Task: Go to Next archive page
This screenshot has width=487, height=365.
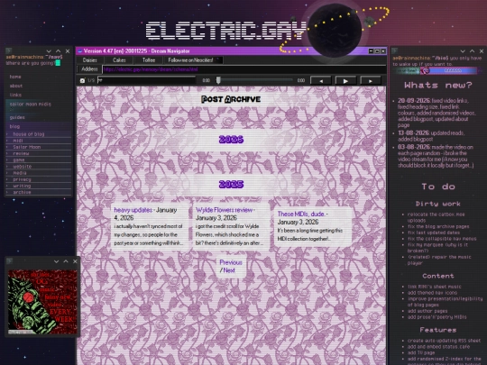Action: (x=229, y=270)
